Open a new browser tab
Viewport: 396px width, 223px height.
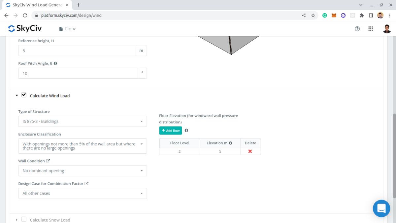pyautogui.click(x=78, y=5)
